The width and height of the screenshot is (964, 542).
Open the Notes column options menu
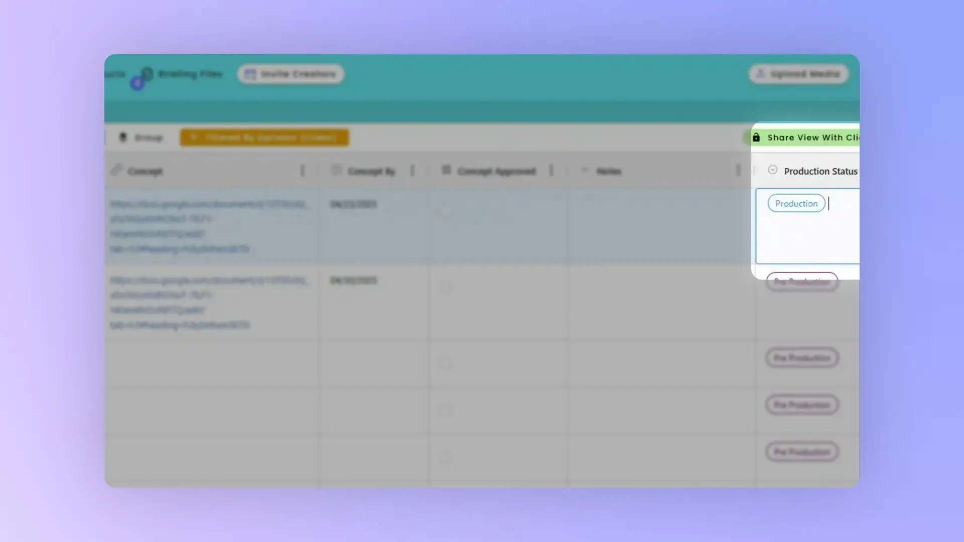pyautogui.click(x=738, y=171)
